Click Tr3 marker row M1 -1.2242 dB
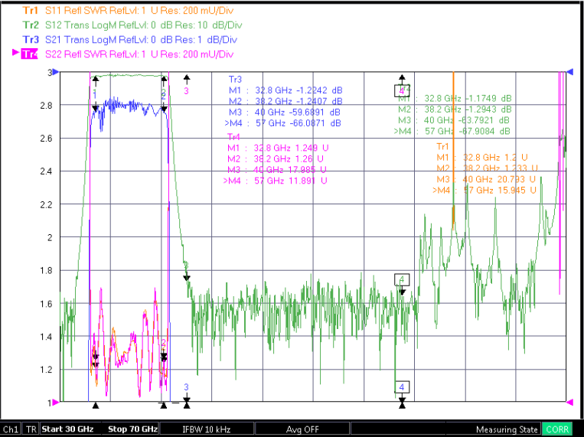The height and width of the screenshot is (437, 584). click(285, 90)
